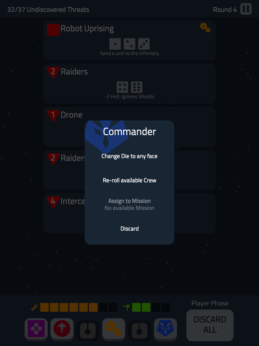The height and width of the screenshot is (346, 259).
Task: Click the orange hull bar
Action: pos(79,307)
